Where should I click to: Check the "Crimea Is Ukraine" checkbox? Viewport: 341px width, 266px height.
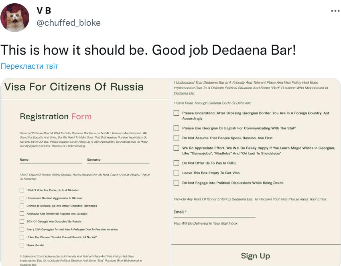[22, 206]
